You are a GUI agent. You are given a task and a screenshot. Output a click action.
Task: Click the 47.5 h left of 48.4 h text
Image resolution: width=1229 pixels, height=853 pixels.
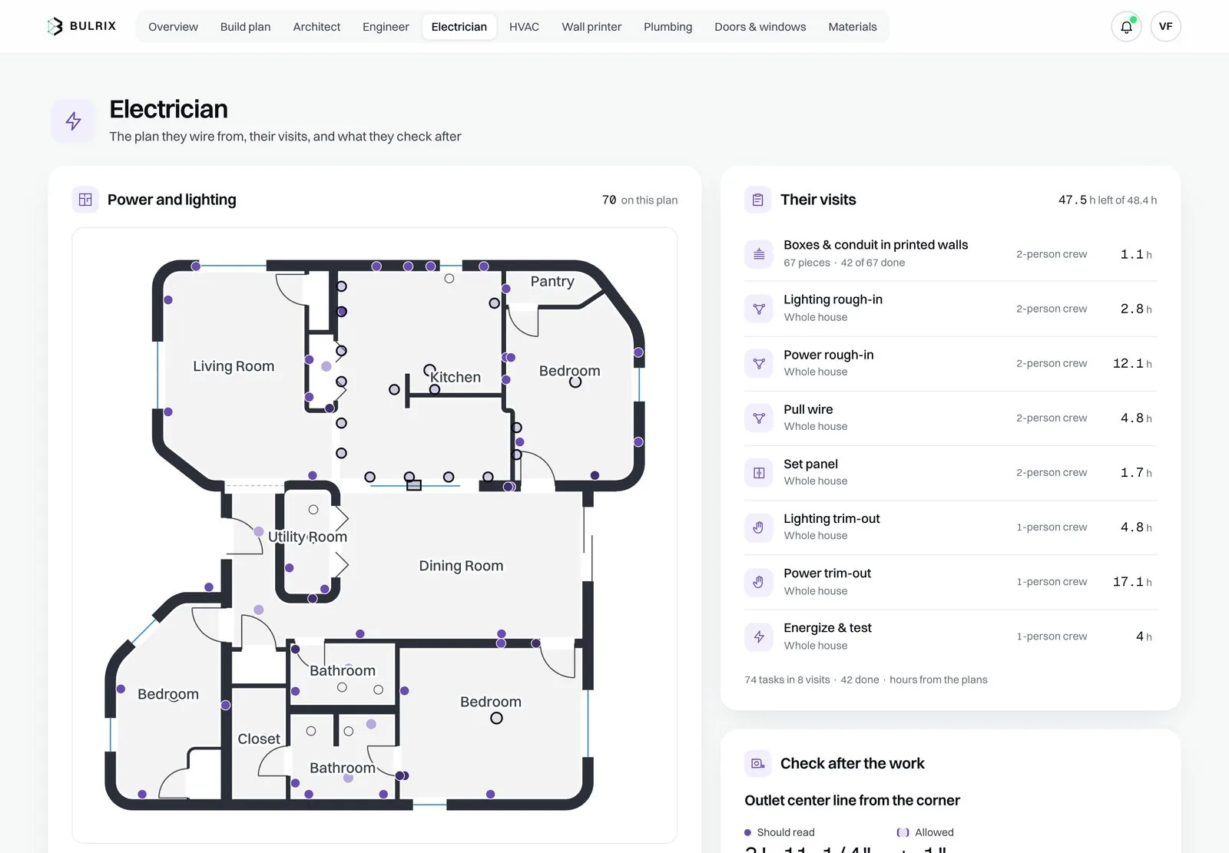click(1108, 200)
